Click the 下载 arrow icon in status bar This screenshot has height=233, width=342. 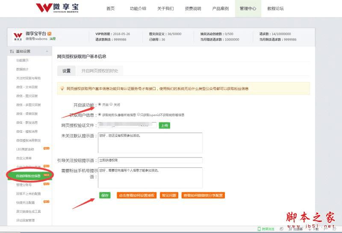310,229
